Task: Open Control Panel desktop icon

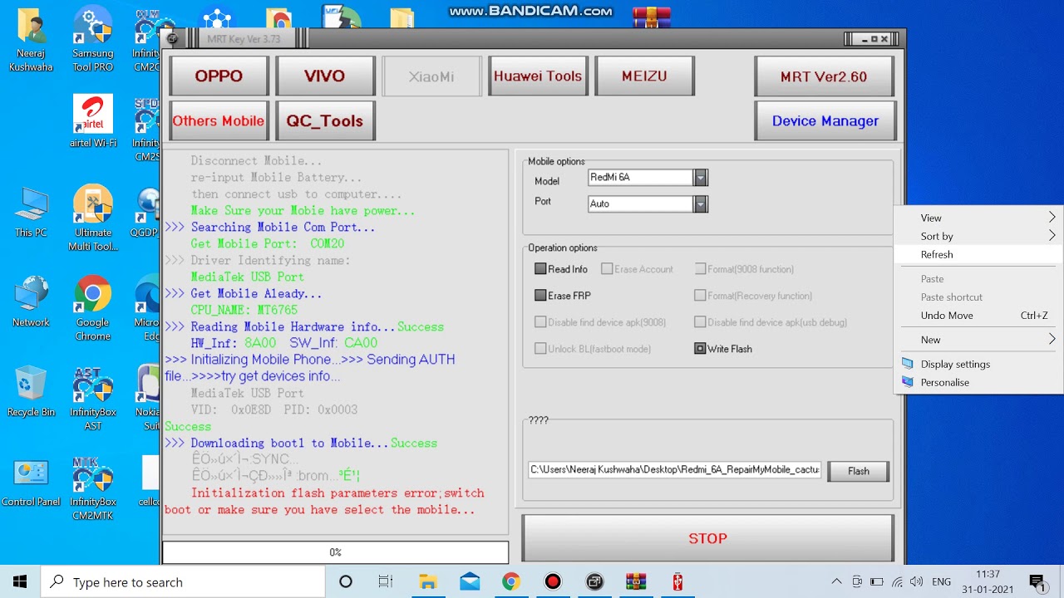Action: point(31,482)
